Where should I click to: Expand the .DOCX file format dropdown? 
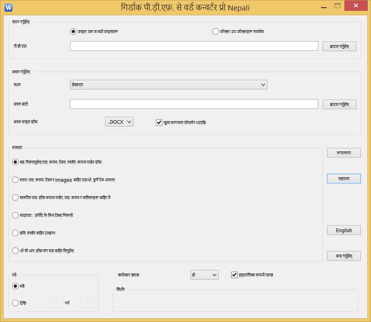click(x=119, y=122)
